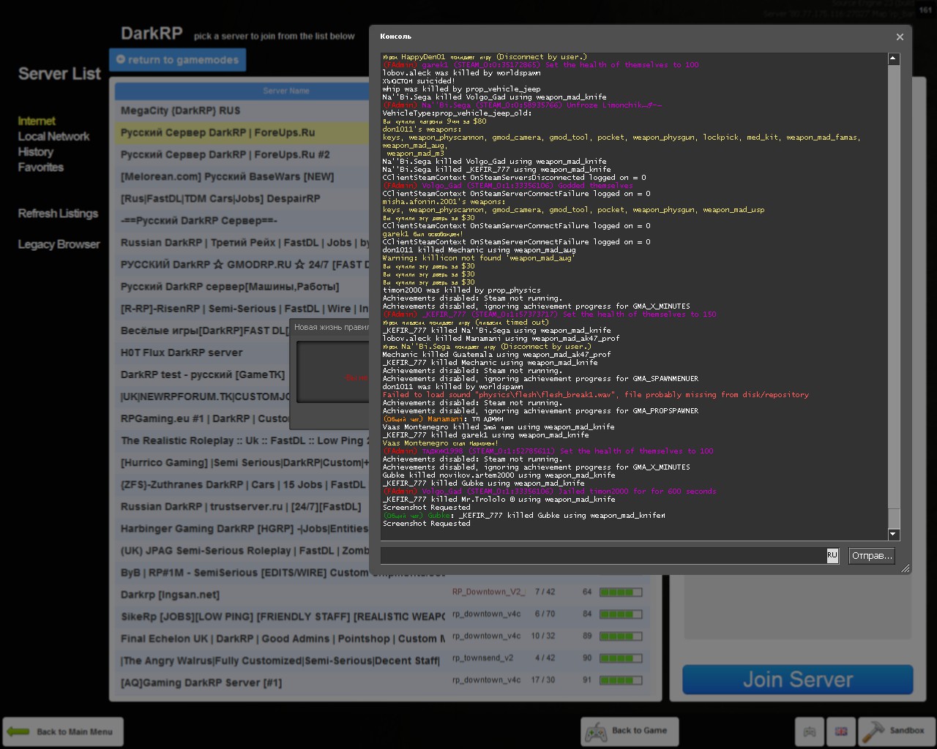
Task: Click console line 'timon2000 was killed by prop_physics'
Action: click(x=461, y=290)
